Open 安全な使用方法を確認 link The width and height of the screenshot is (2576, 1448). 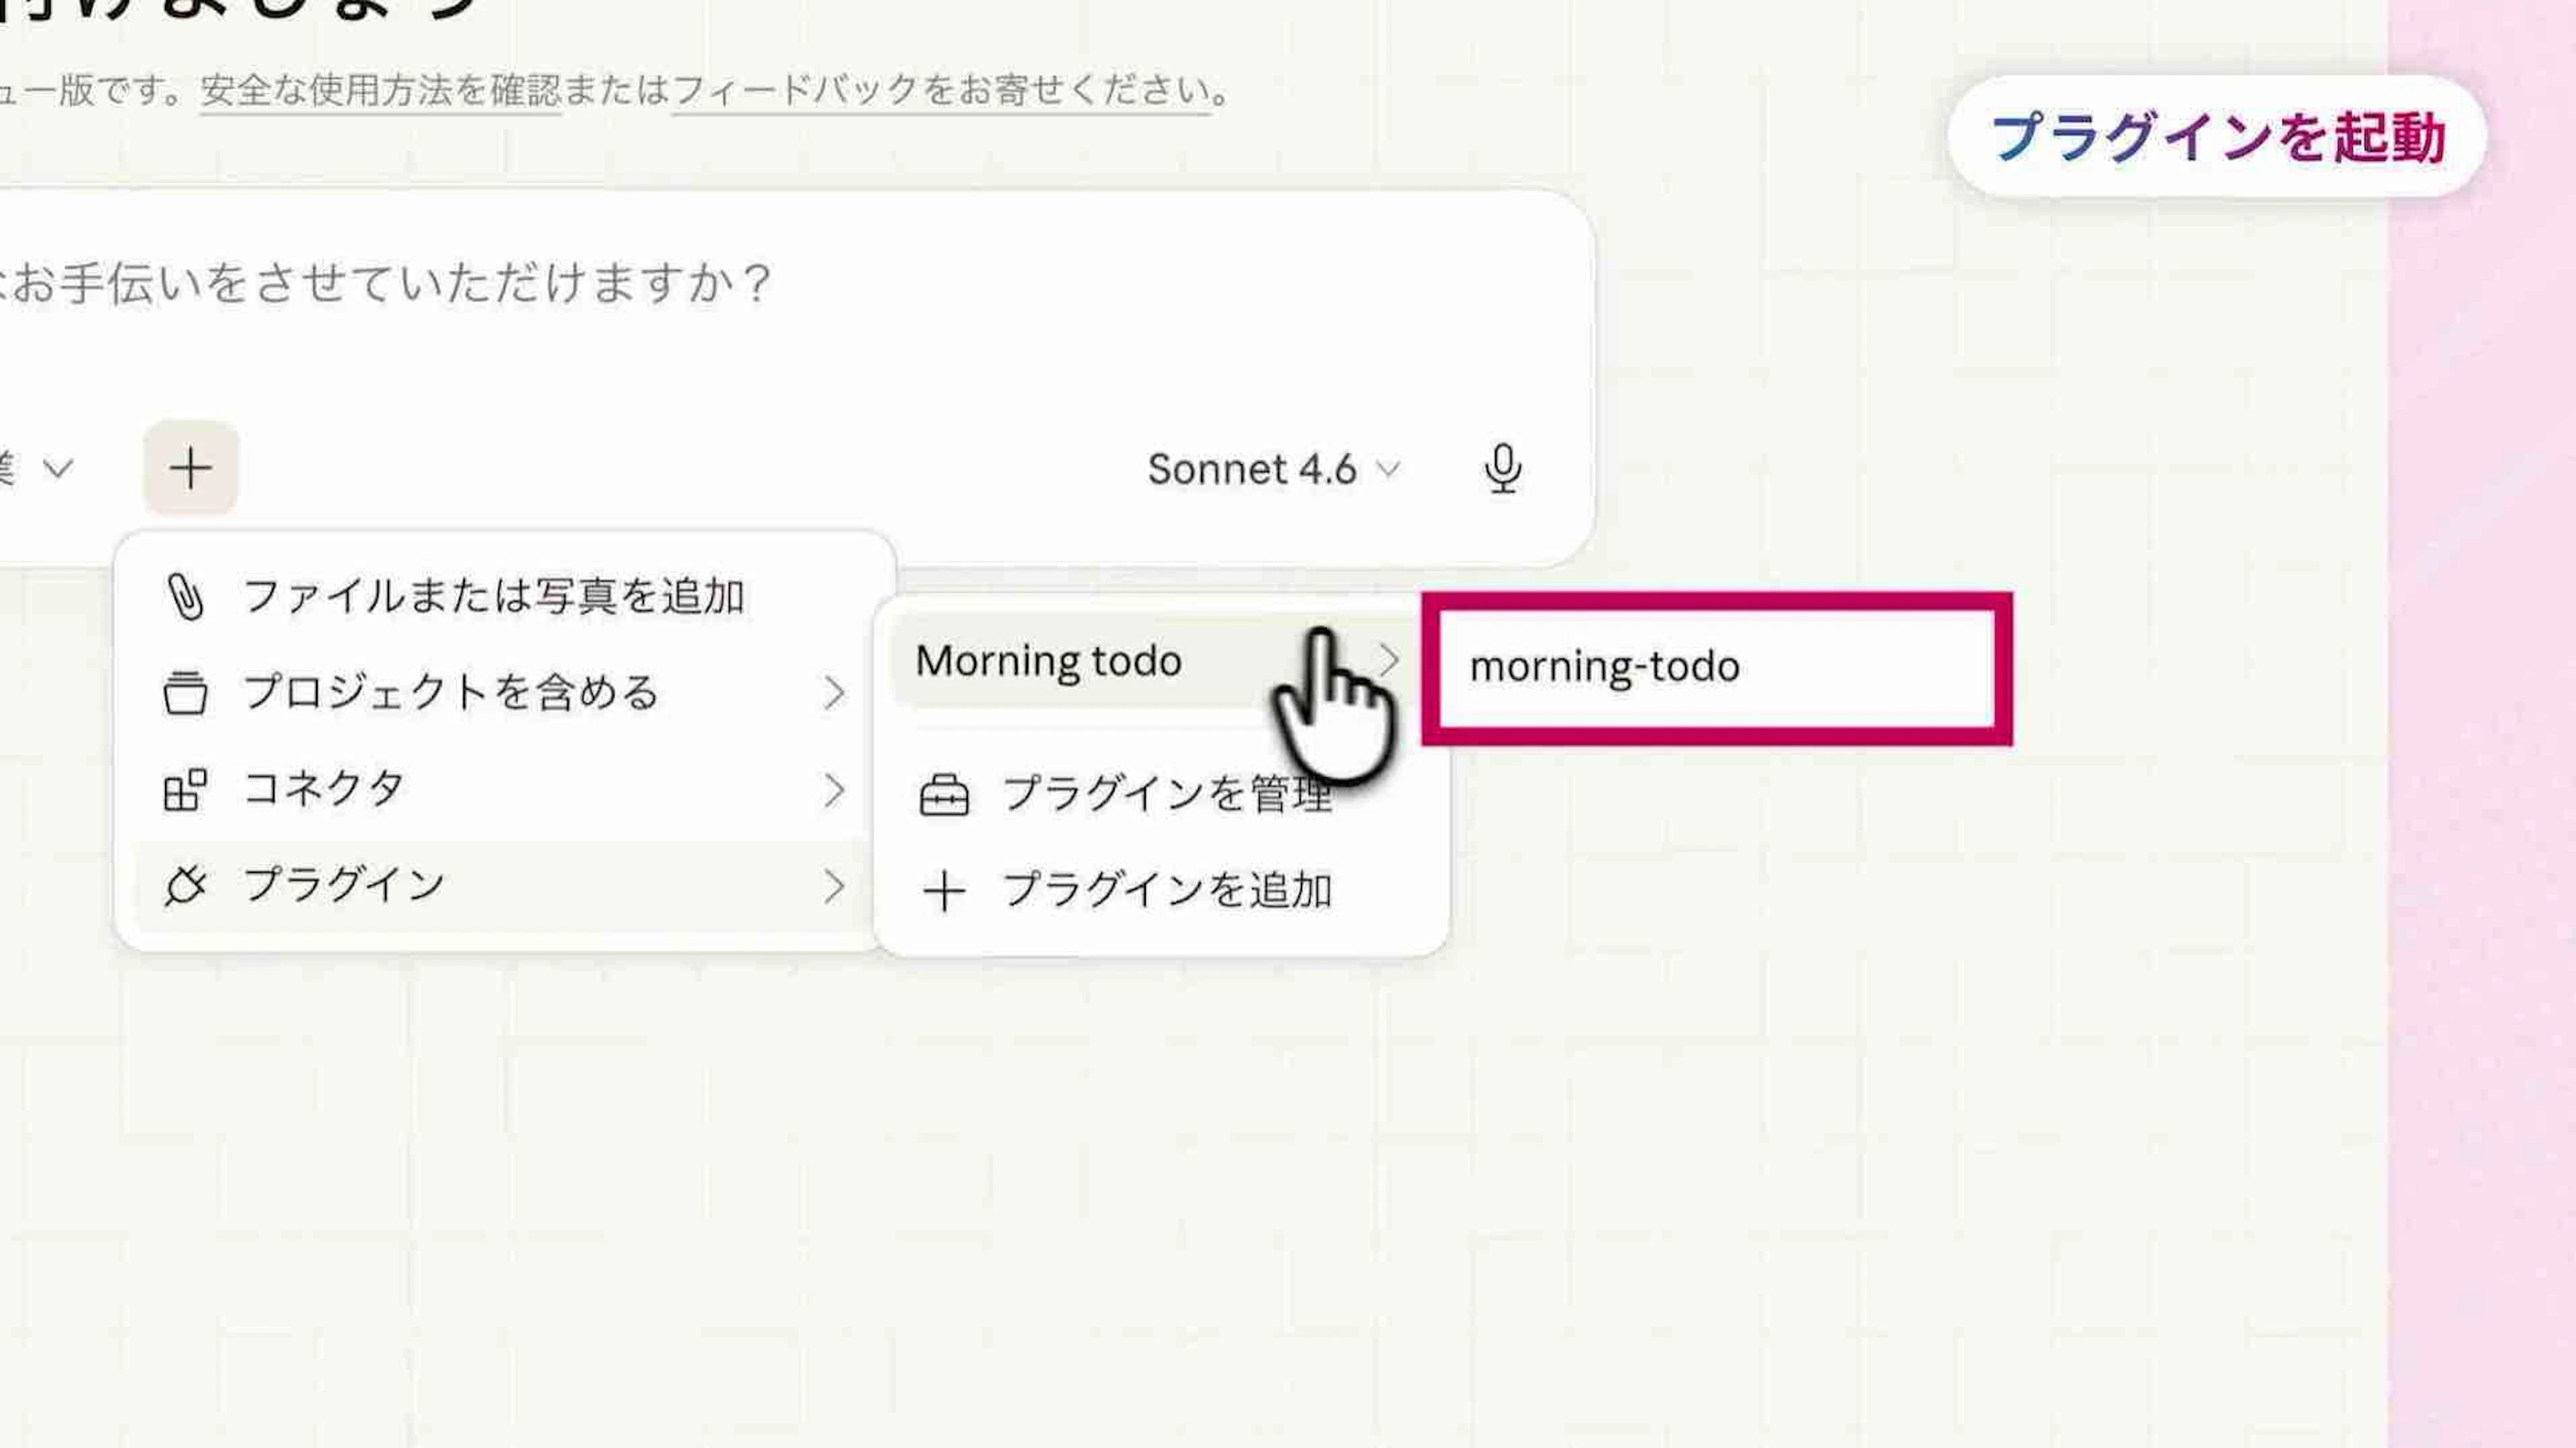tap(380, 91)
